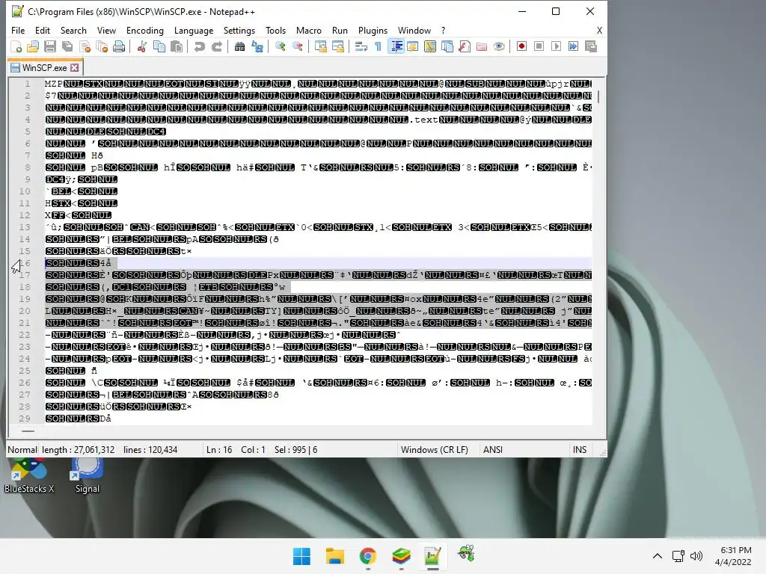Click the horizontal scrollbar thumb in the editor
766x574 pixels.
coord(28,431)
